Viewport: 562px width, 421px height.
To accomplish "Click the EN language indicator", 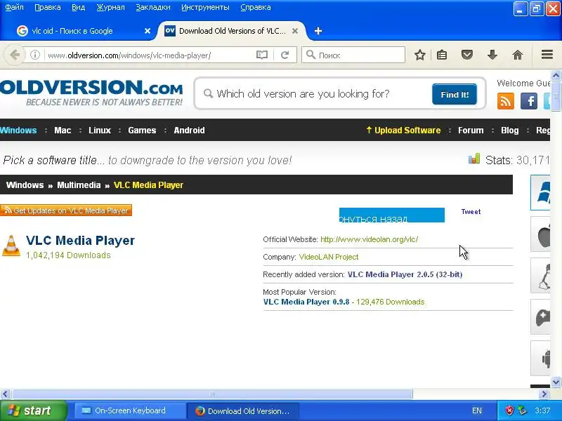I will pyautogui.click(x=477, y=410).
